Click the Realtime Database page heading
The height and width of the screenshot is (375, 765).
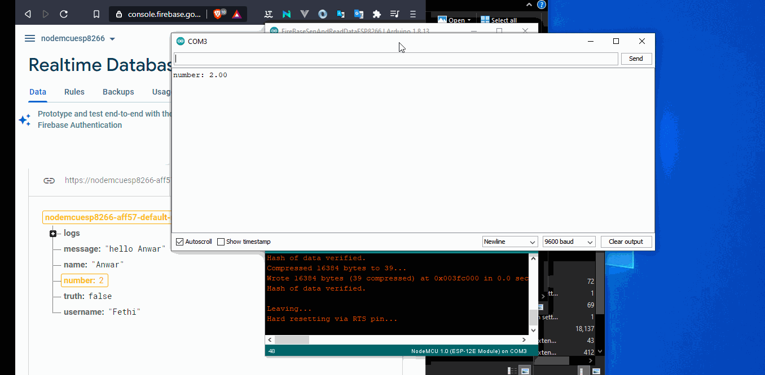(100, 65)
